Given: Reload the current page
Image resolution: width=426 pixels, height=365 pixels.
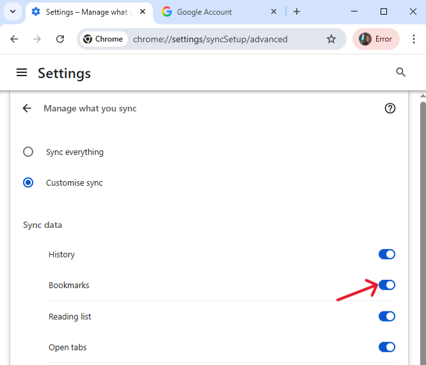Looking at the screenshot, I should pyautogui.click(x=60, y=39).
